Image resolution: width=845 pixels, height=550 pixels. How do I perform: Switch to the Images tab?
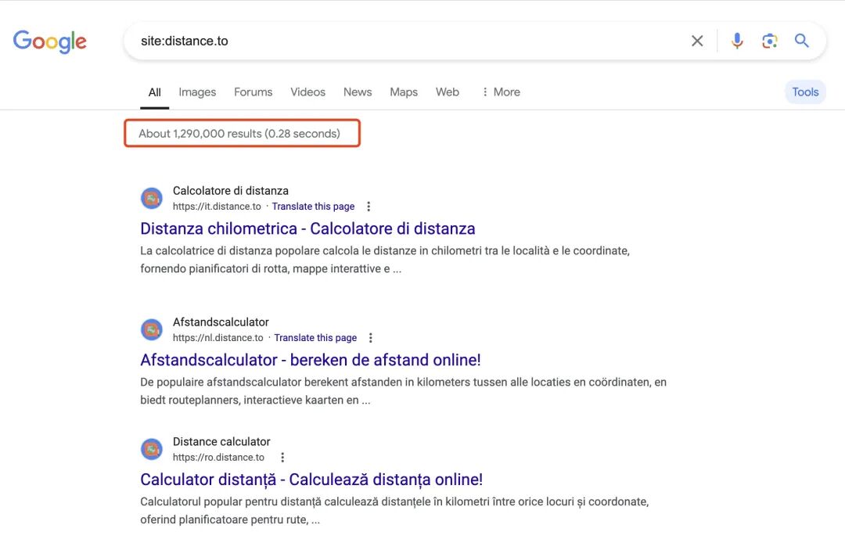point(197,92)
